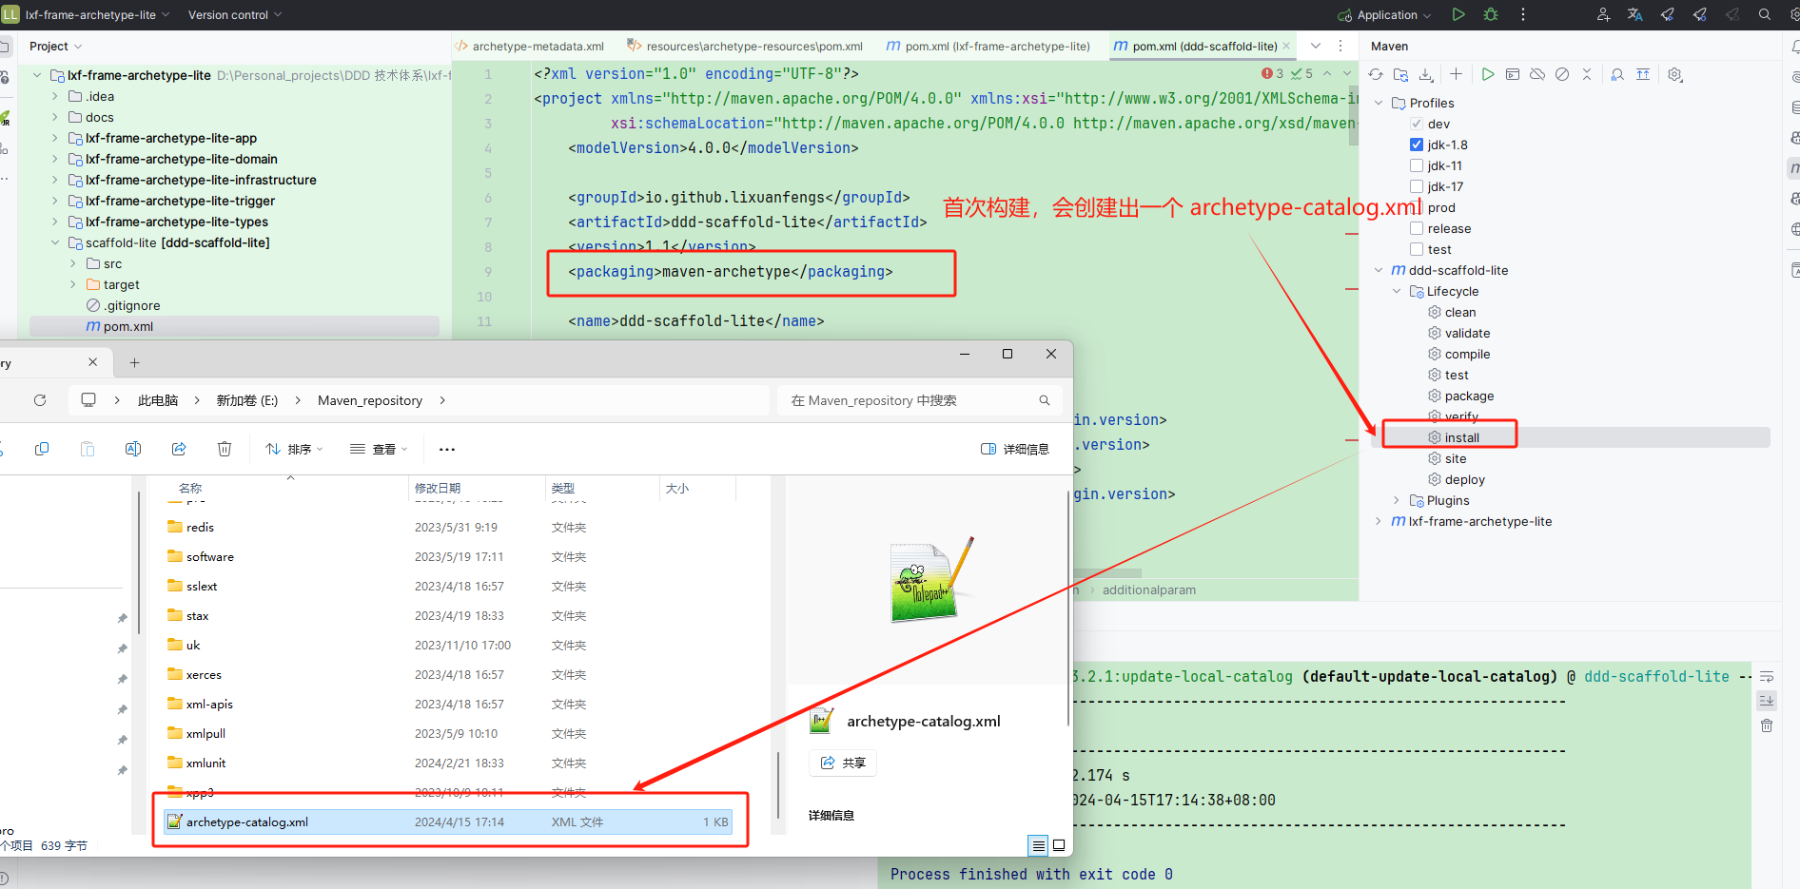Toggle skip tests mode in Maven
Viewport: 1800px width, 889px height.
click(x=1562, y=74)
